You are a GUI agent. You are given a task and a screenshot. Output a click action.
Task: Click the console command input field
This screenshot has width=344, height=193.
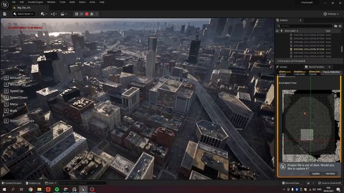[x=82, y=183]
